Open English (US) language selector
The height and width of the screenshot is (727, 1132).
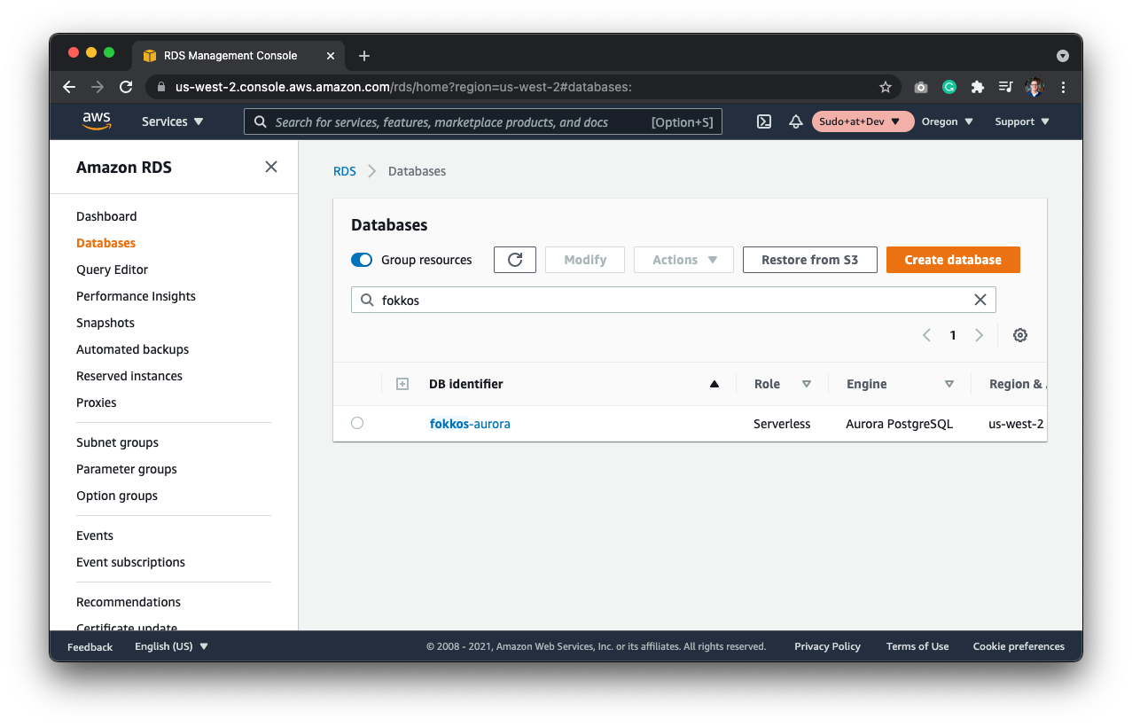tap(171, 646)
